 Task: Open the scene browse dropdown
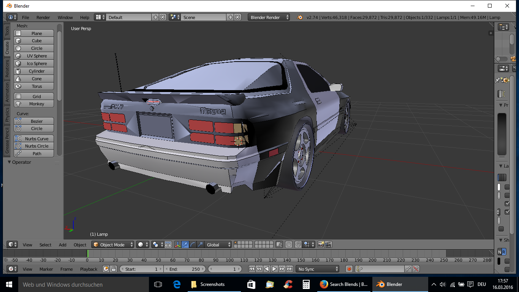point(175,17)
